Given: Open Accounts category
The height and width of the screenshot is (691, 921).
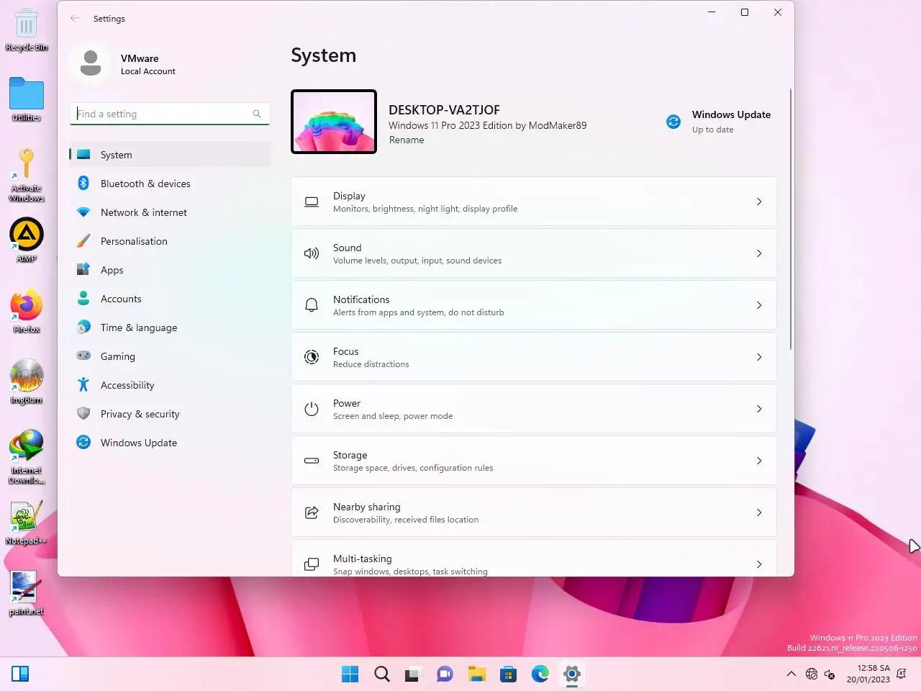Looking at the screenshot, I should pos(170,299).
